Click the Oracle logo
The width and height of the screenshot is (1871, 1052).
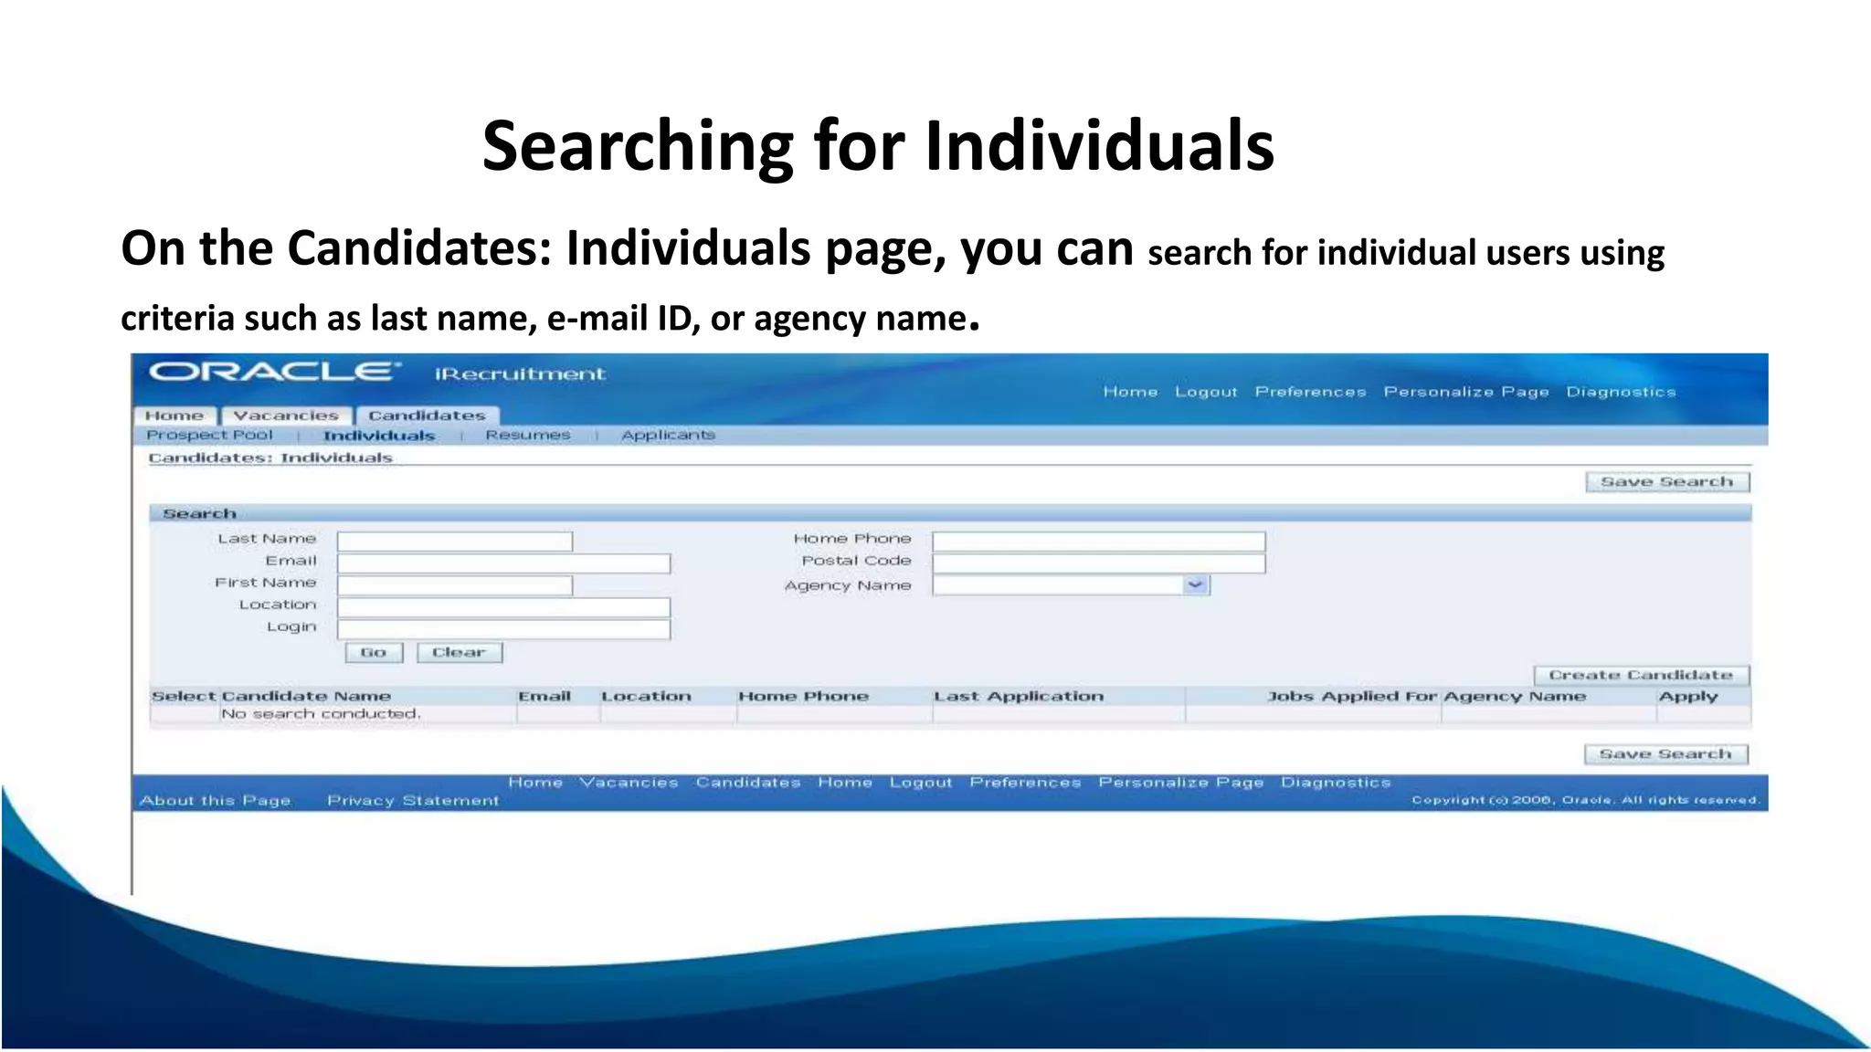coord(275,372)
